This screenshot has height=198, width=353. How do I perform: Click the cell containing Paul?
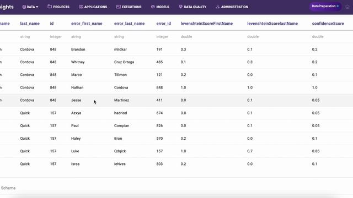tap(75, 126)
